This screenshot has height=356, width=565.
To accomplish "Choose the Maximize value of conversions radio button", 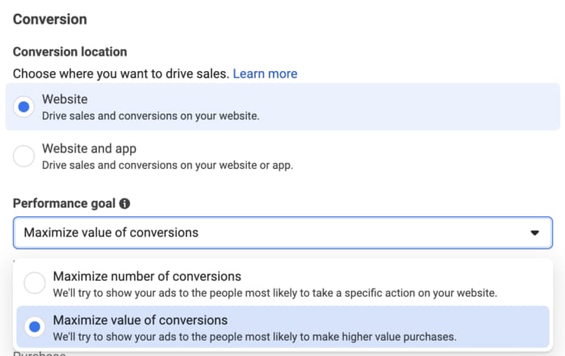I will pyautogui.click(x=35, y=327).
